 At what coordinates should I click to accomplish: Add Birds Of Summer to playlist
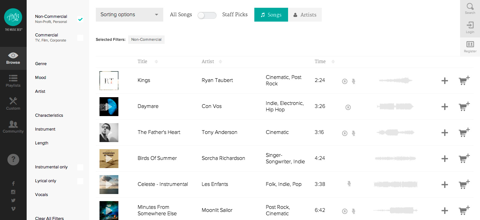445,159
